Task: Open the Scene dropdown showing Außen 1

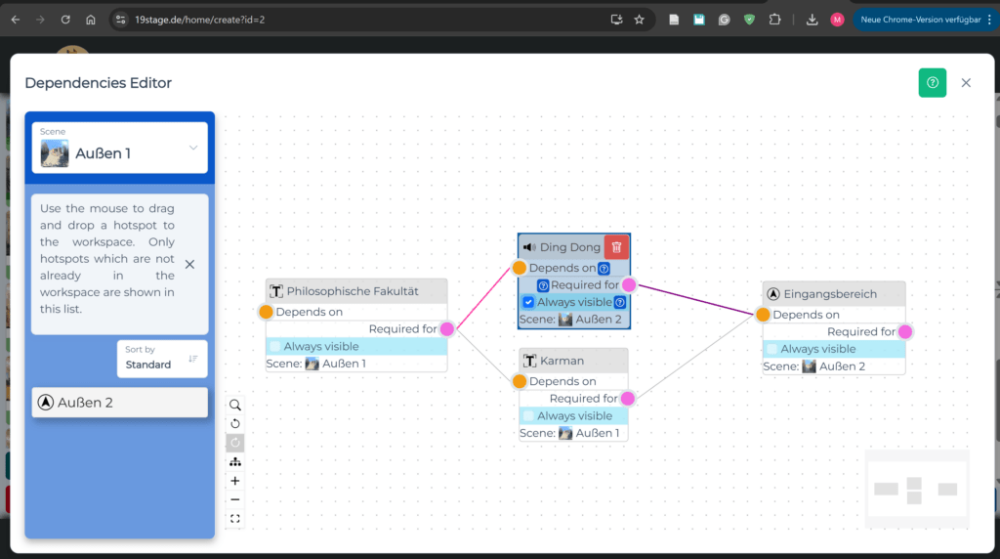Action: click(x=119, y=149)
